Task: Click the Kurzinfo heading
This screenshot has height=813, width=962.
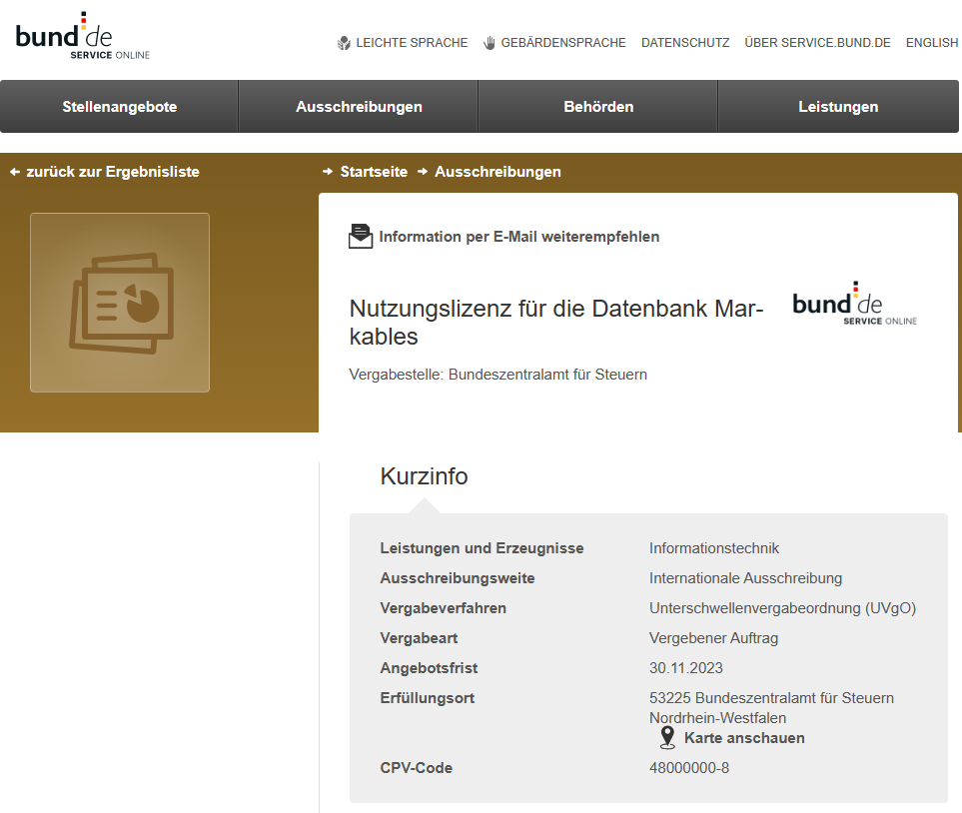Action: [424, 476]
